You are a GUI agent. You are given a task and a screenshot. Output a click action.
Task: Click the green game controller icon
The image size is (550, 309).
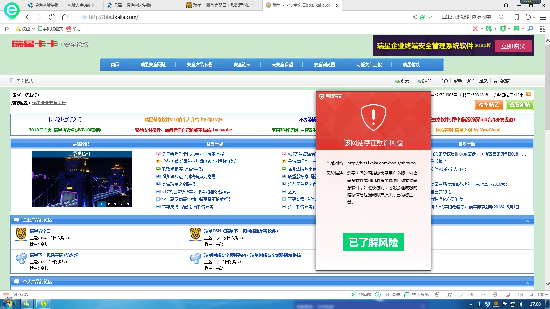pos(516,28)
